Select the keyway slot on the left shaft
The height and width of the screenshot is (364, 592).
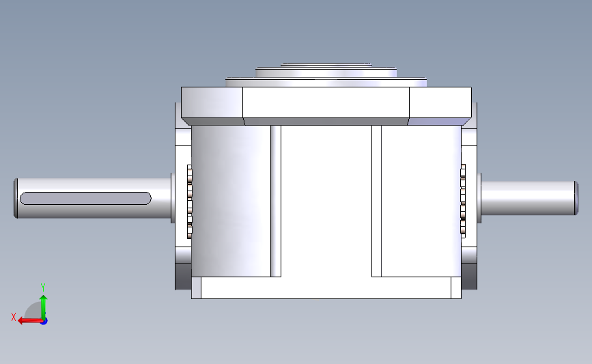point(86,198)
